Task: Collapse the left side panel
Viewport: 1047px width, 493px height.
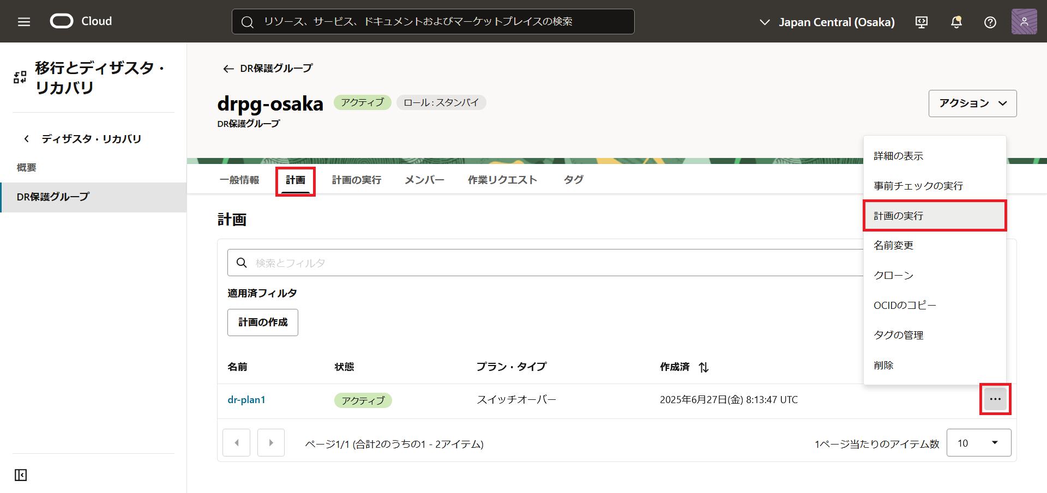Action: [20, 474]
